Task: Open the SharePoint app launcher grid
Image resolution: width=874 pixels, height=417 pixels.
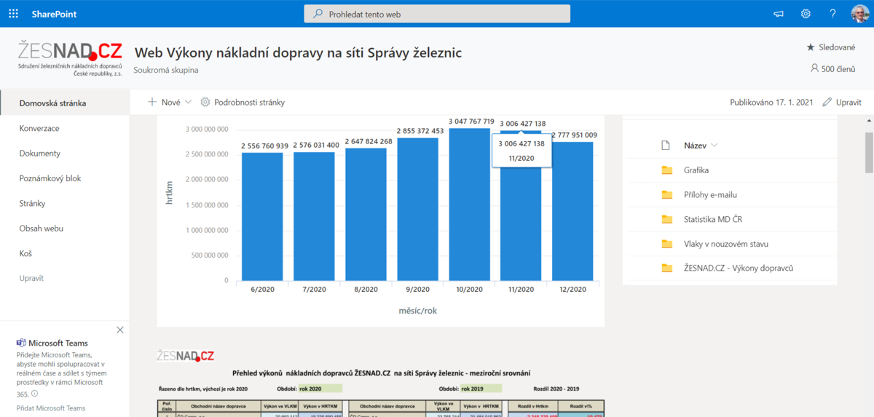Action: [x=13, y=14]
